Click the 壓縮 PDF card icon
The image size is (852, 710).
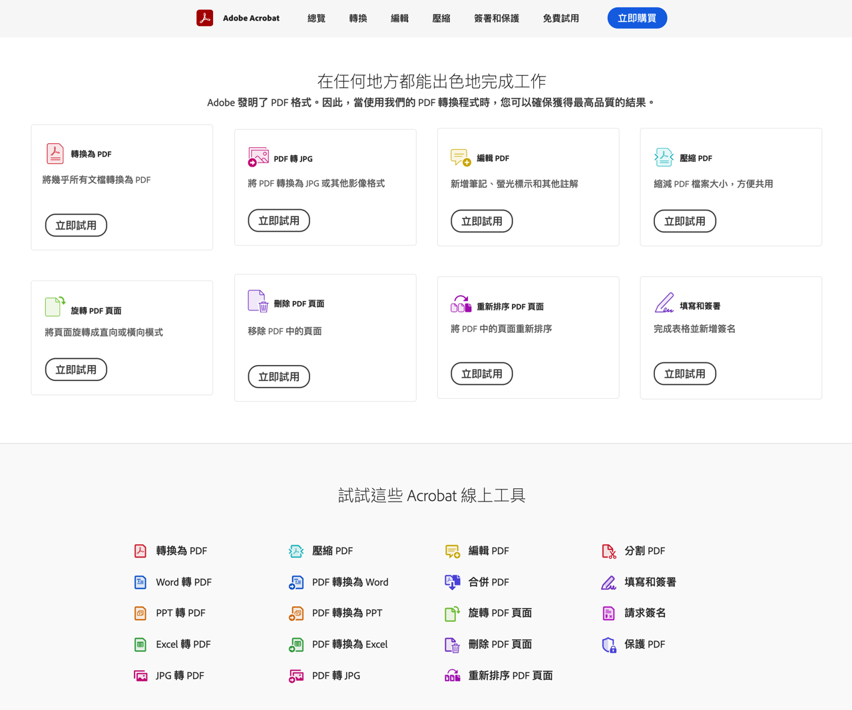click(664, 157)
